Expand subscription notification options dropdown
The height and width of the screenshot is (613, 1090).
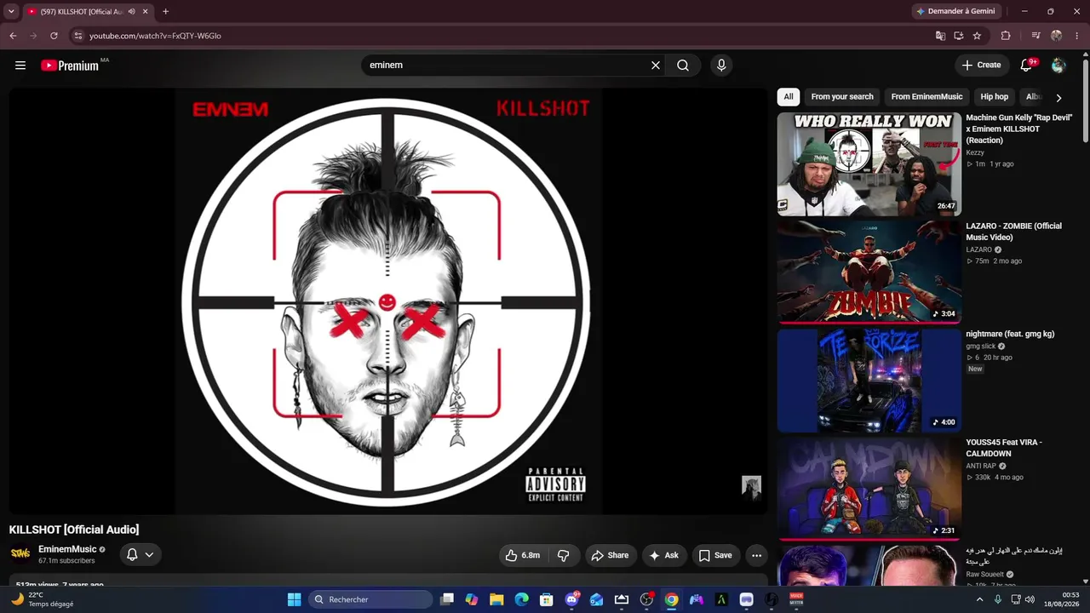(141, 554)
